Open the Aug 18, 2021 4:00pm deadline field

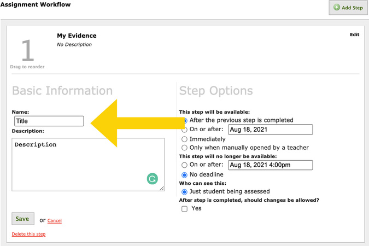[x=271, y=165]
